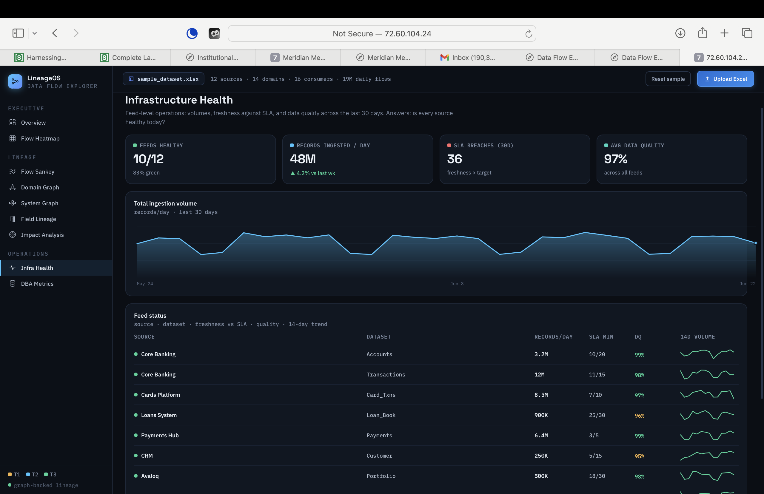Expand the sidebar chevron dropdown

35,33
